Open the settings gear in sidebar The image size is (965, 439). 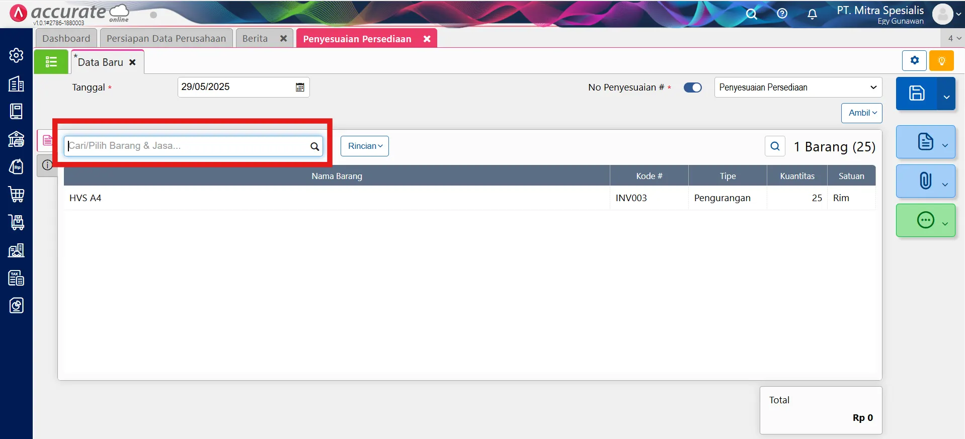point(16,55)
